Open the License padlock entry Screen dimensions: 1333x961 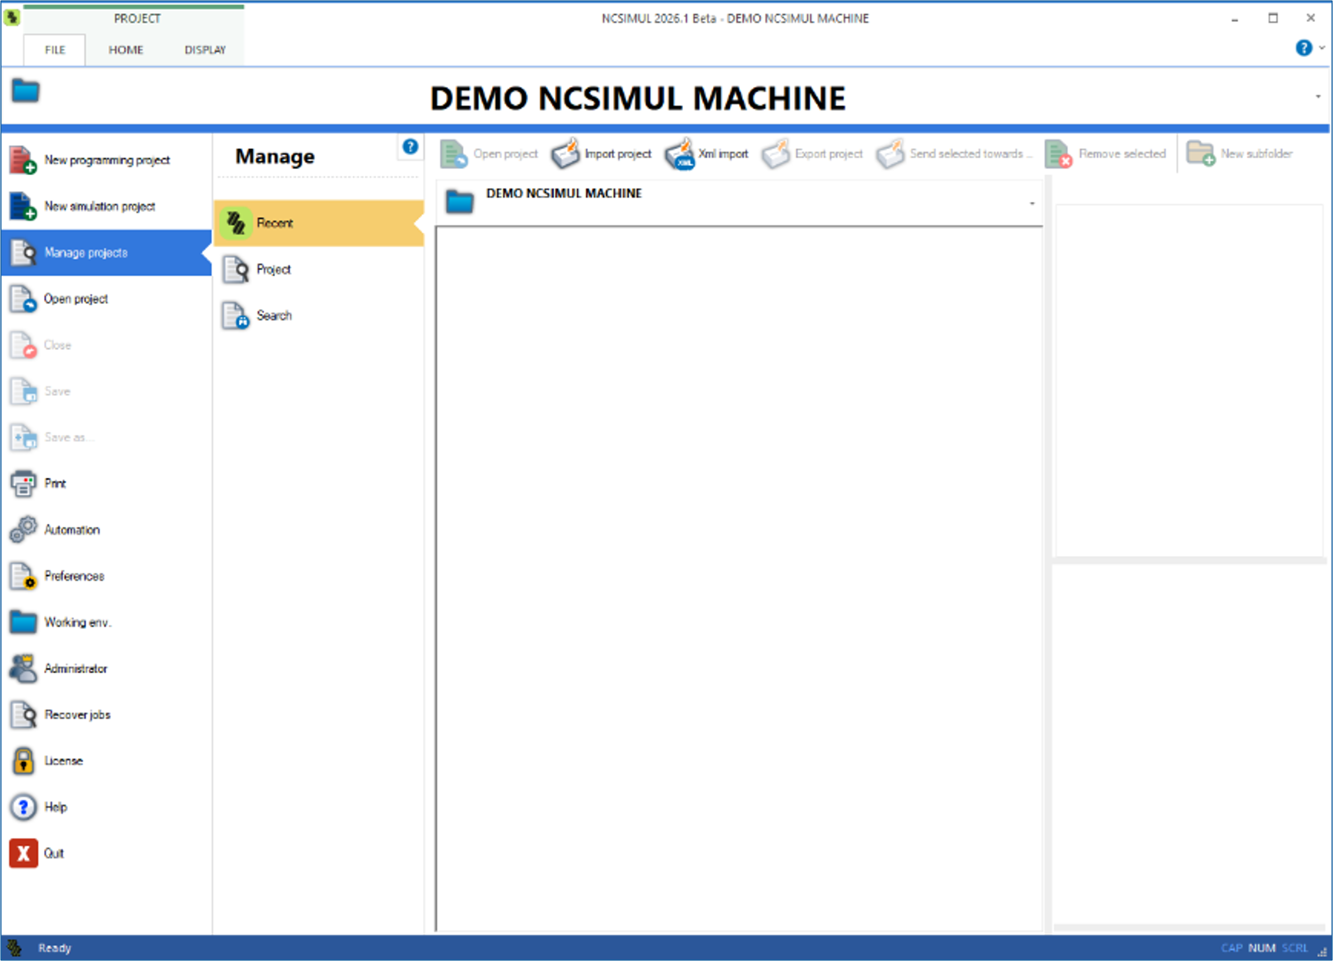[106, 761]
